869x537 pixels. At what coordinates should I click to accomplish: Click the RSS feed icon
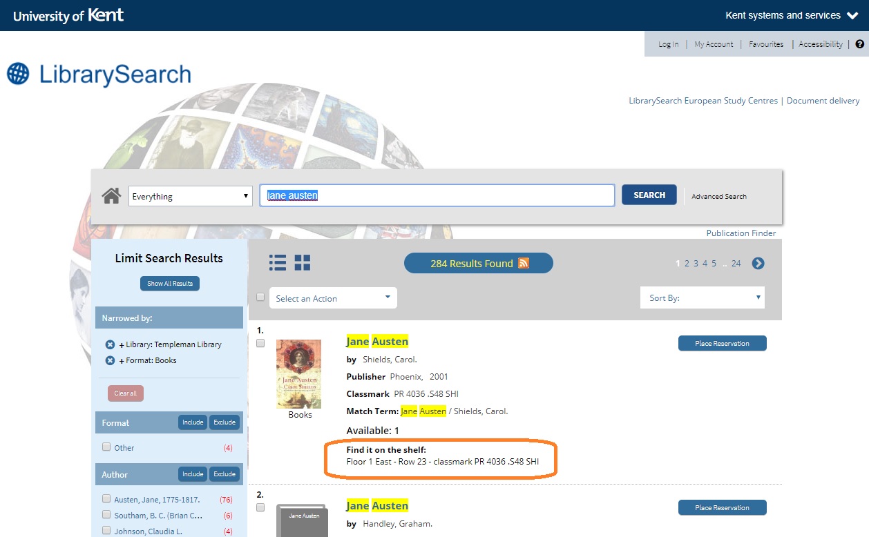[524, 263]
